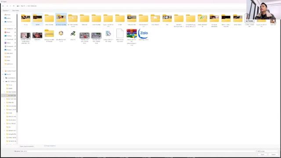This screenshot has width=281, height=158.
Task: Expand the Local Disk tree node
Action: click(x=4, y=78)
